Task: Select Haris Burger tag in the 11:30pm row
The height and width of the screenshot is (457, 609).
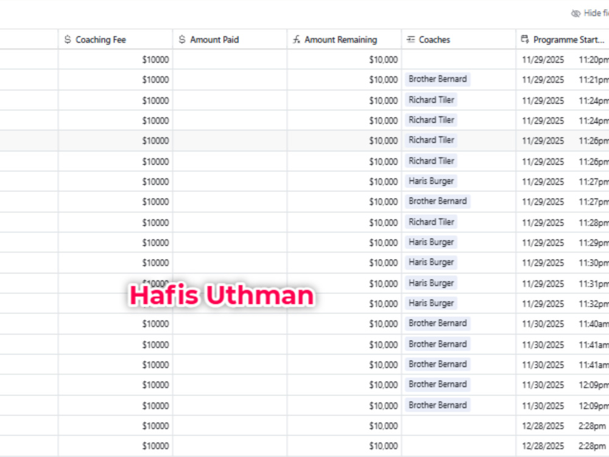Action: [431, 262]
